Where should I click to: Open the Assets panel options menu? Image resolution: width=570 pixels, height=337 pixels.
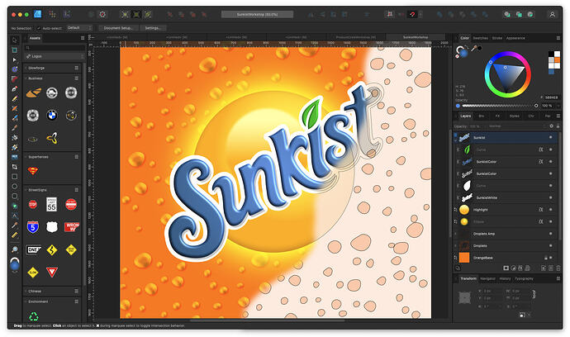[x=83, y=38]
